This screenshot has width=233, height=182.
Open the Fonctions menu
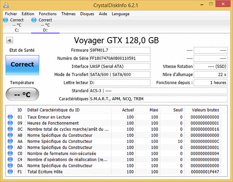48,14
